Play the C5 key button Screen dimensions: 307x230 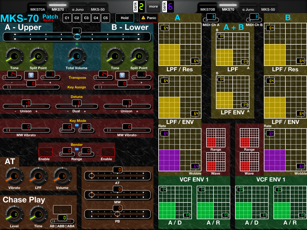tap(105, 18)
